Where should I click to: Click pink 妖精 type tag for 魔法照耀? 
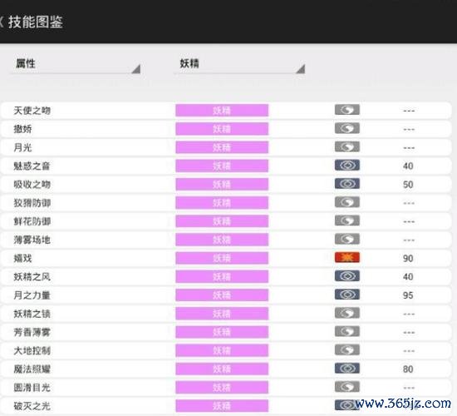click(x=222, y=369)
